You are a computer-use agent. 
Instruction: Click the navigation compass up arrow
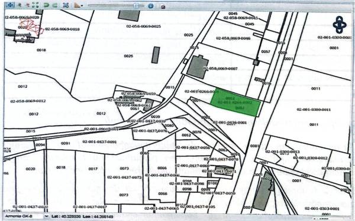[x=340, y=18]
